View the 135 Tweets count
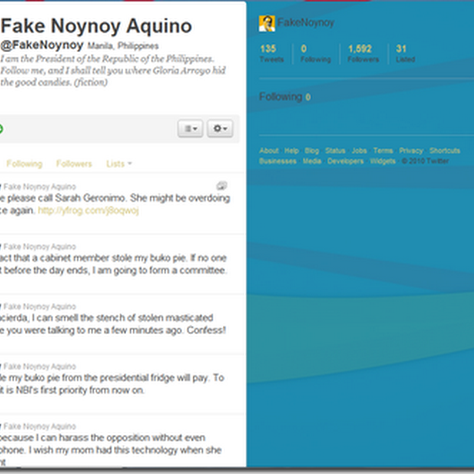Screen dimensions: 474x474 tap(271, 53)
